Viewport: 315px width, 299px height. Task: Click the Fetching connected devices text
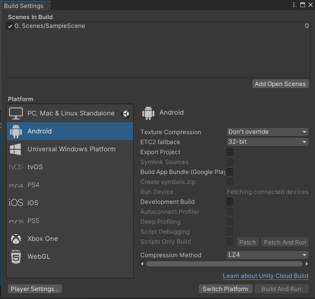point(268,192)
